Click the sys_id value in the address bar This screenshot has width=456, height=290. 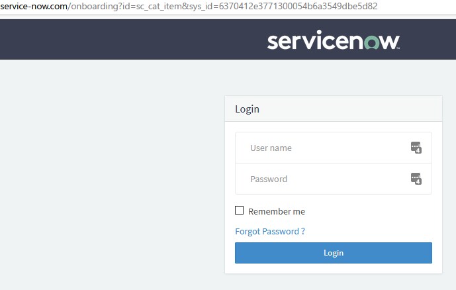[298, 6]
